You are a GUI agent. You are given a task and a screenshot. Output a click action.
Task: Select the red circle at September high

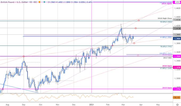click(24, 56)
